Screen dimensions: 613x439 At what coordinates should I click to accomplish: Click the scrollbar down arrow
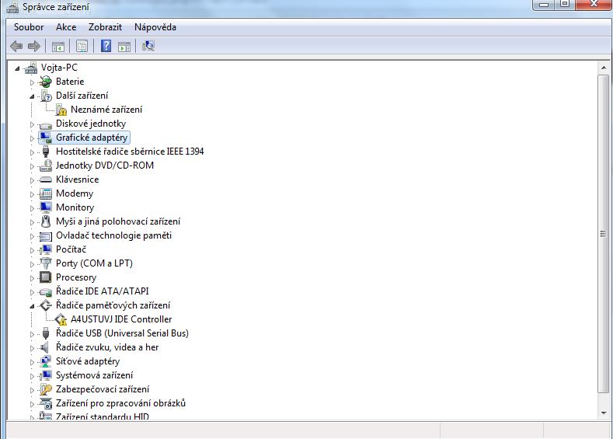click(x=604, y=413)
